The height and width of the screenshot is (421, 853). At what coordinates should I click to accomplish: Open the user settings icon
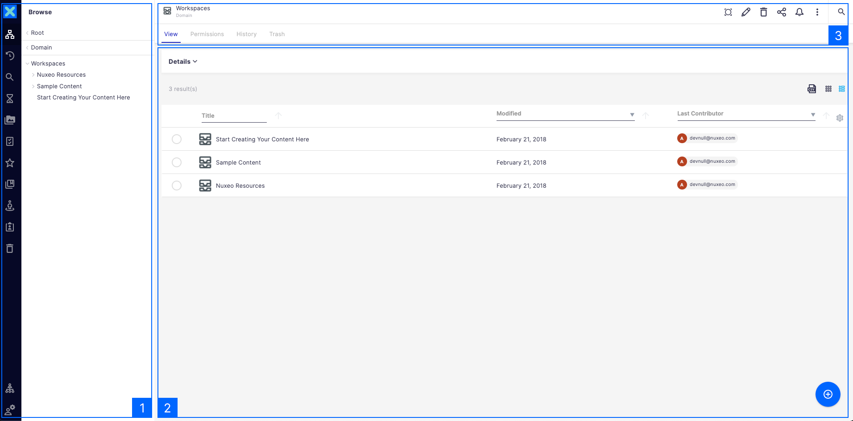(10, 410)
